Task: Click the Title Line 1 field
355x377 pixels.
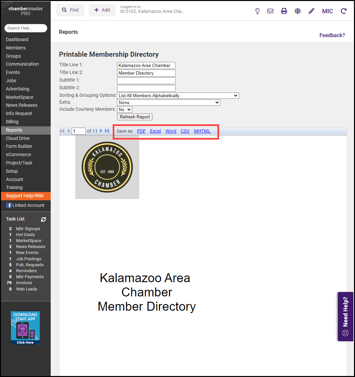Action: click(x=146, y=65)
